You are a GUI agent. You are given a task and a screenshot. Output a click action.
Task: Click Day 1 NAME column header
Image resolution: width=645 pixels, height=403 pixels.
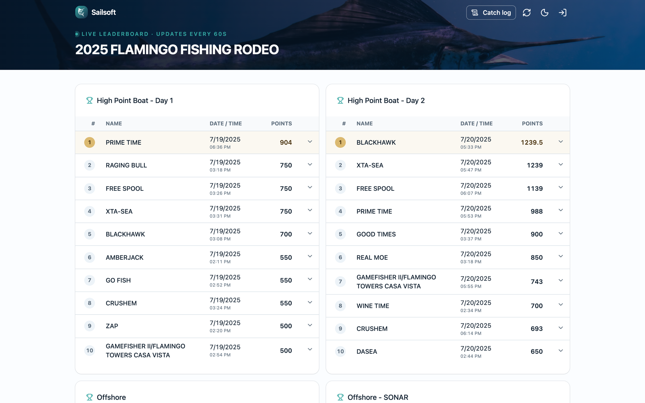(114, 123)
